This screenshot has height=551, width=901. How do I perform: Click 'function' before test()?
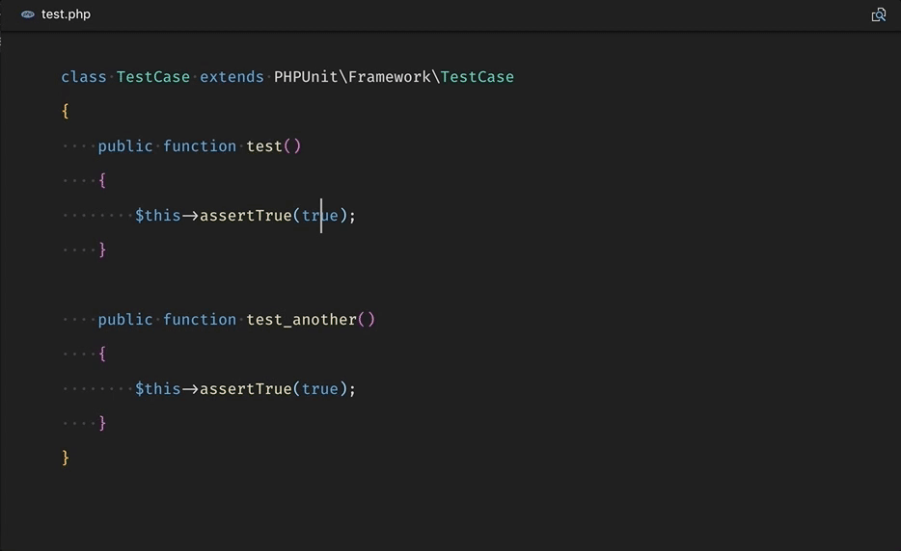click(x=200, y=146)
